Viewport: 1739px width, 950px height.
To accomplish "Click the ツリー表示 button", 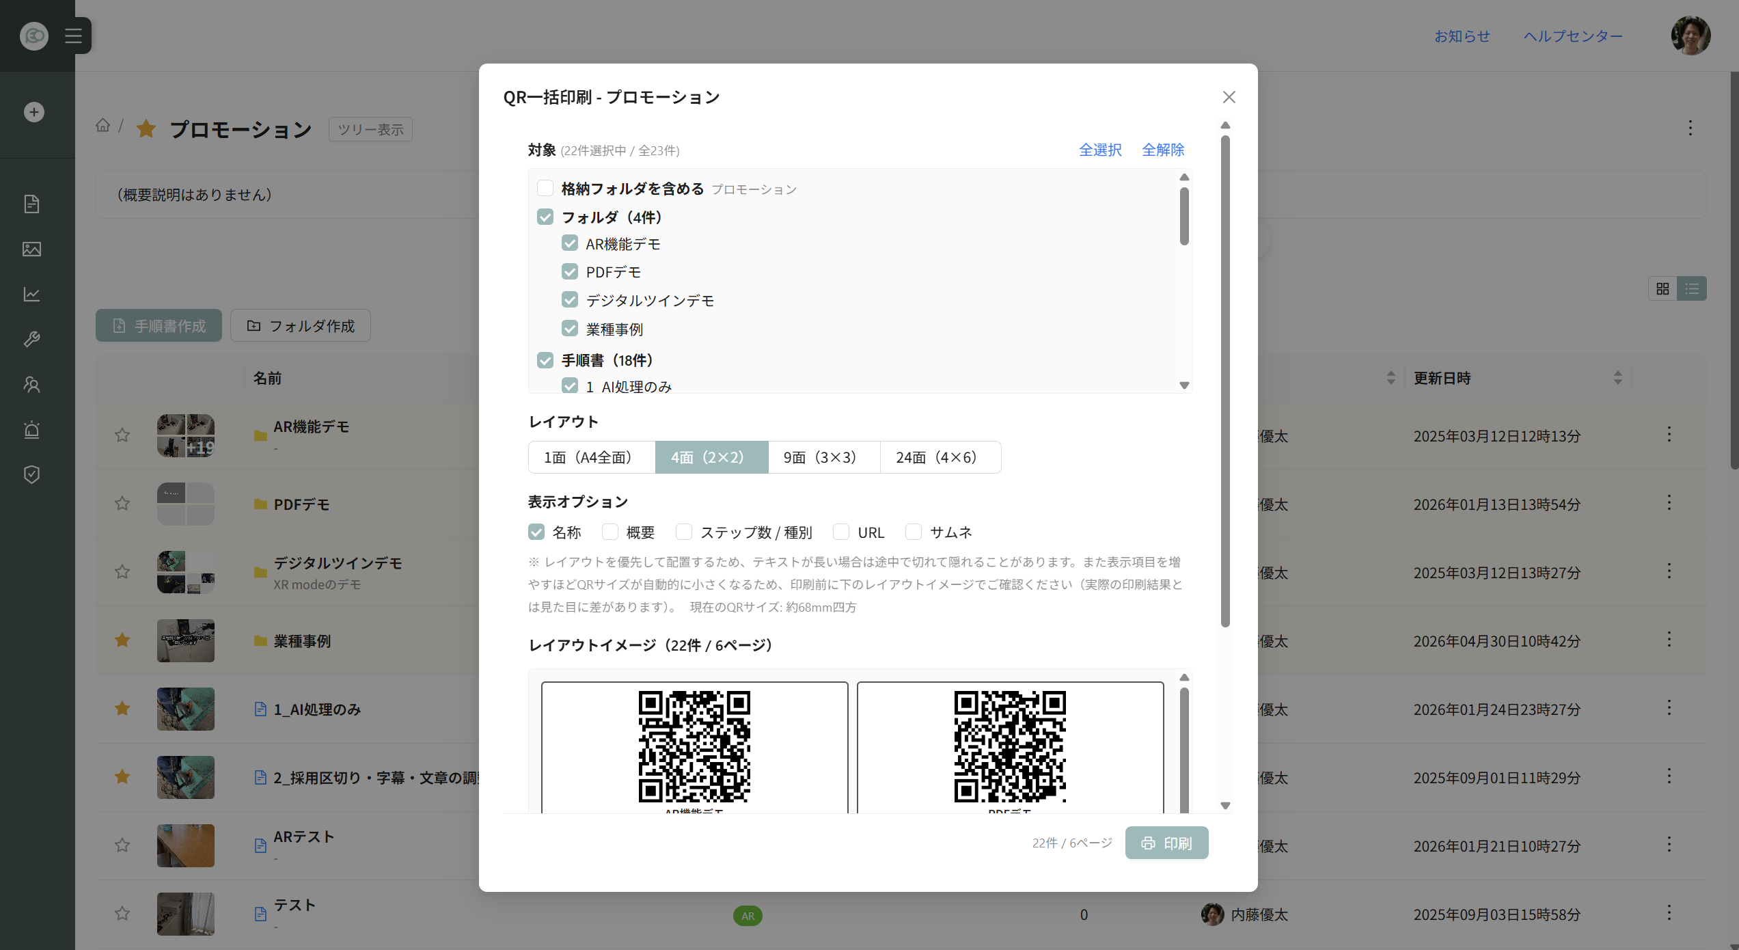I will point(370,129).
